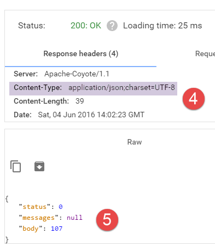Open the Response headers (4) tab

point(81,54)
